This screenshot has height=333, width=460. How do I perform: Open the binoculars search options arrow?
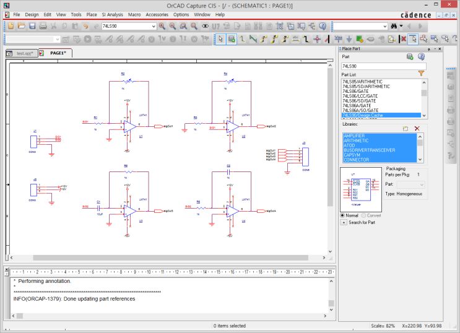(x=401, y=26)
